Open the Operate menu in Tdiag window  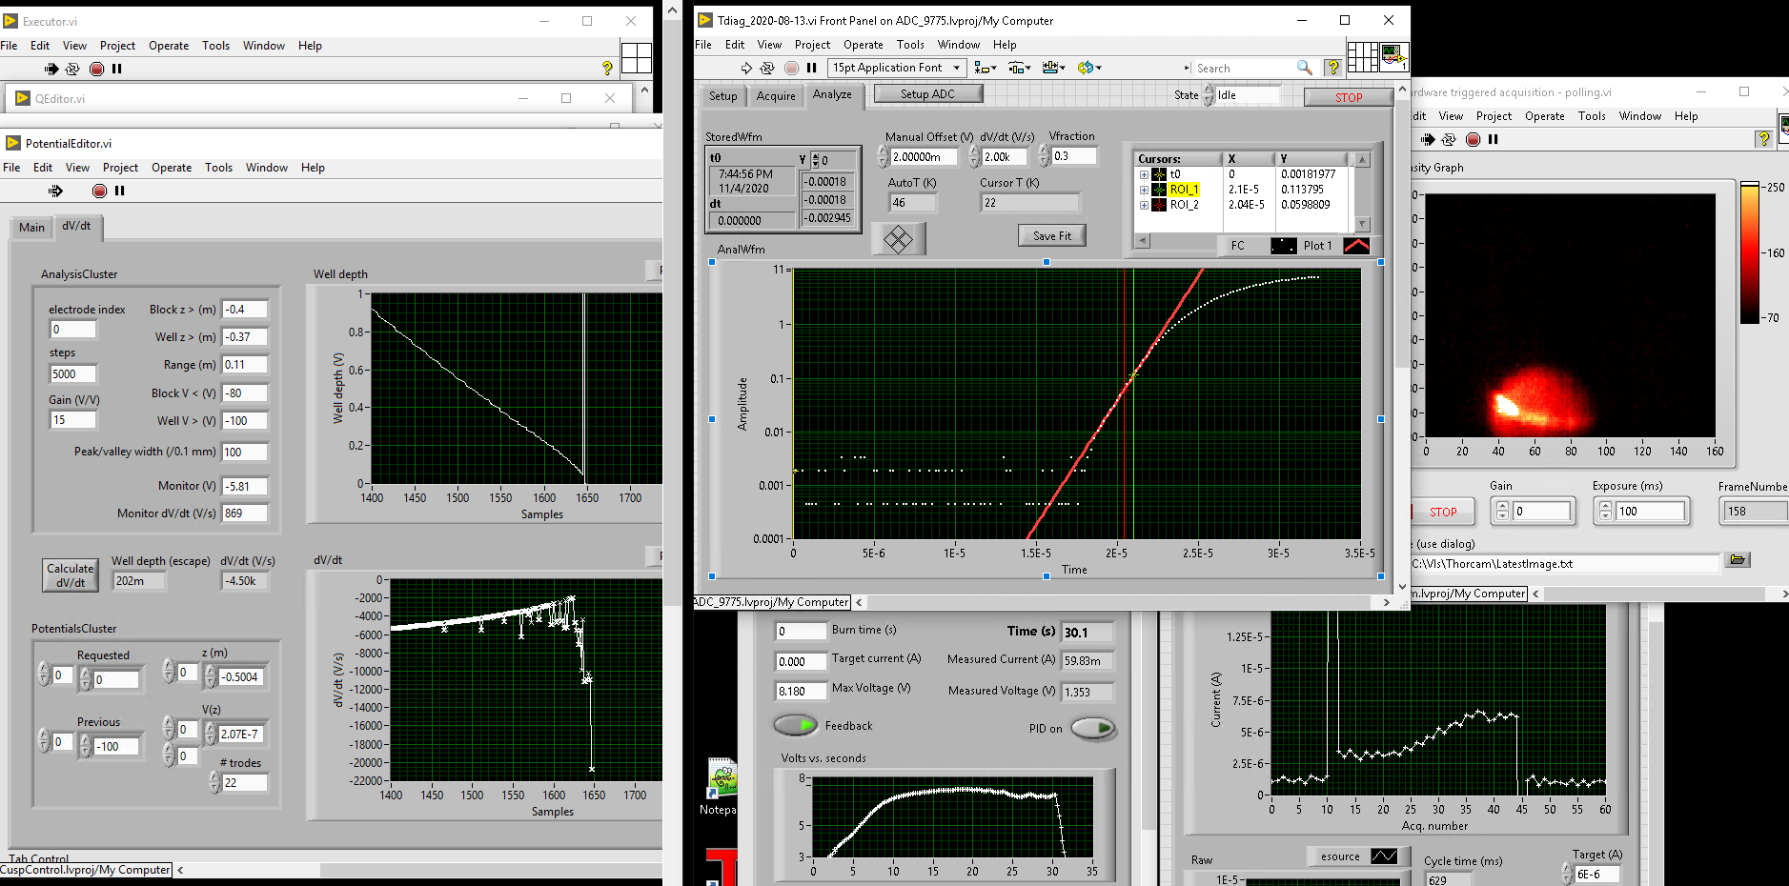coord(863,45)
